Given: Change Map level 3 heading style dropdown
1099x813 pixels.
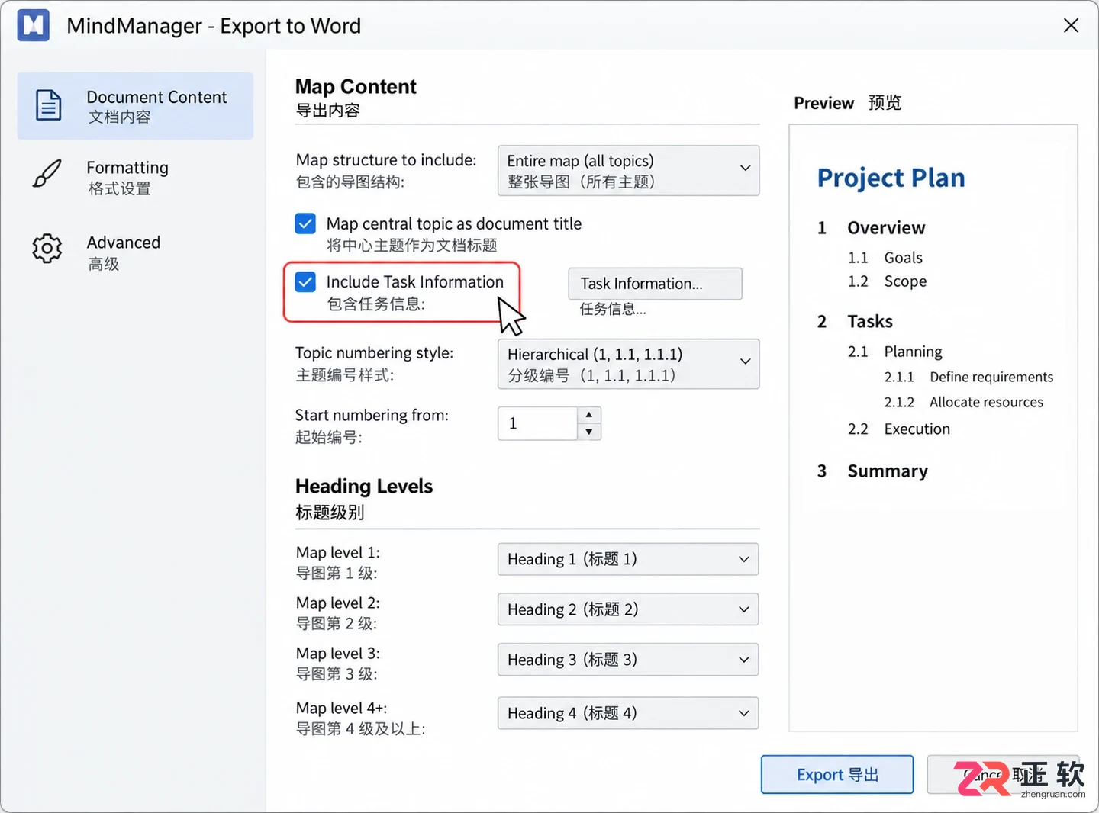Looking at the screenshot, I should pos(628,660).
